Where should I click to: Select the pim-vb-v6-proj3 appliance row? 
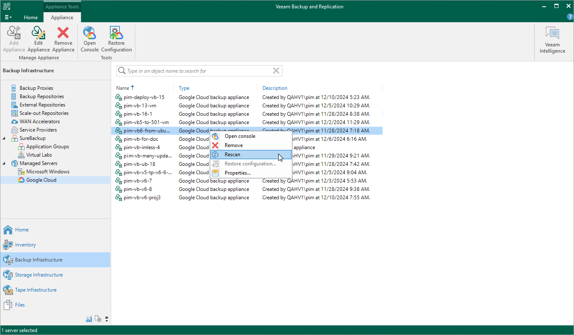tap(249, 198)
